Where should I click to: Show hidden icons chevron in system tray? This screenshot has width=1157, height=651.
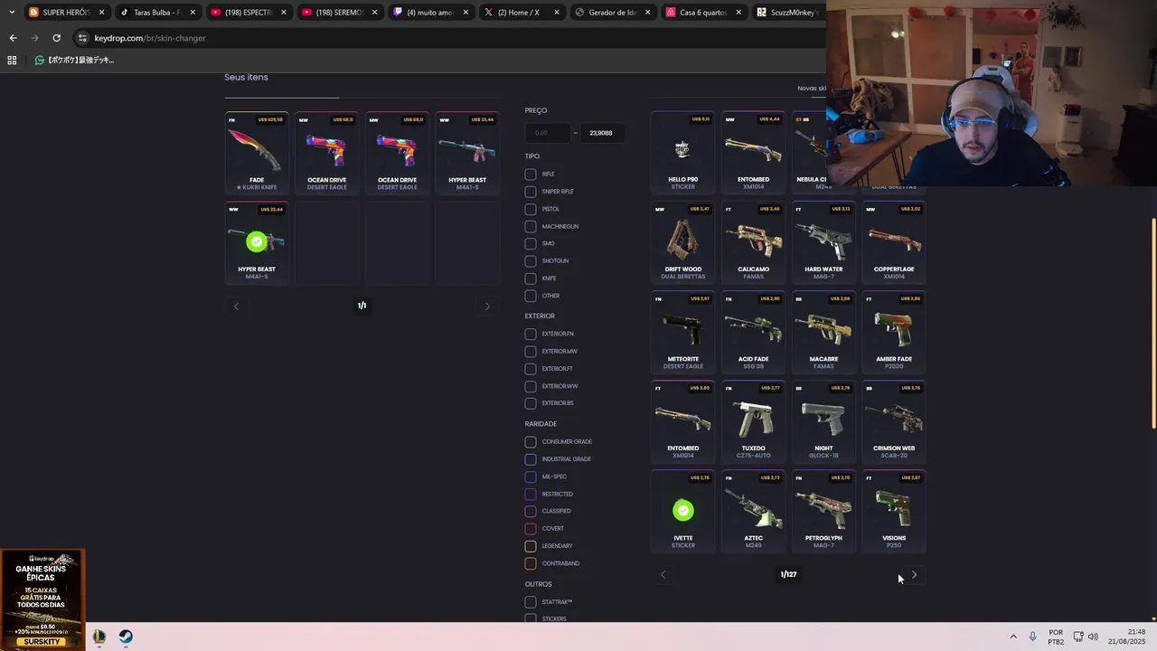1012,637
